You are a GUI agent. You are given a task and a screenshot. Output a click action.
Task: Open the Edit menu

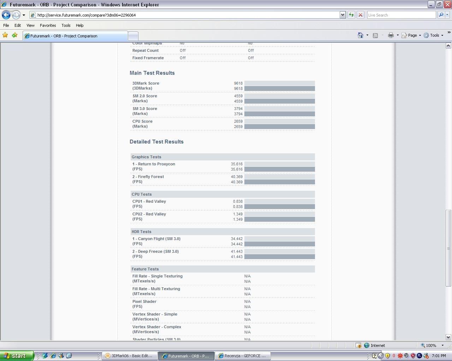(18, 25)
